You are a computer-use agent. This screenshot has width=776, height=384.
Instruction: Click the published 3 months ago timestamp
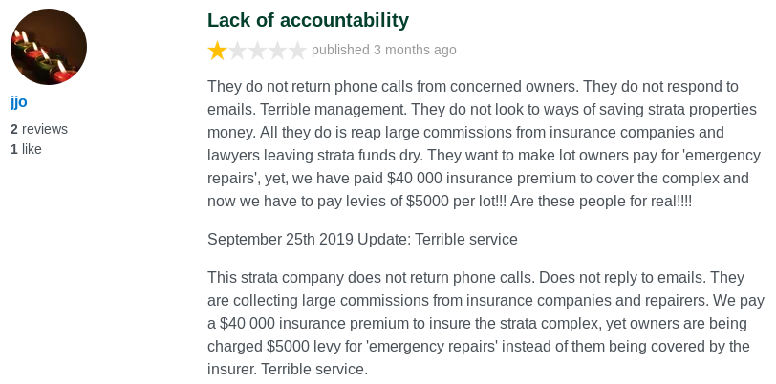coord(383,50)
